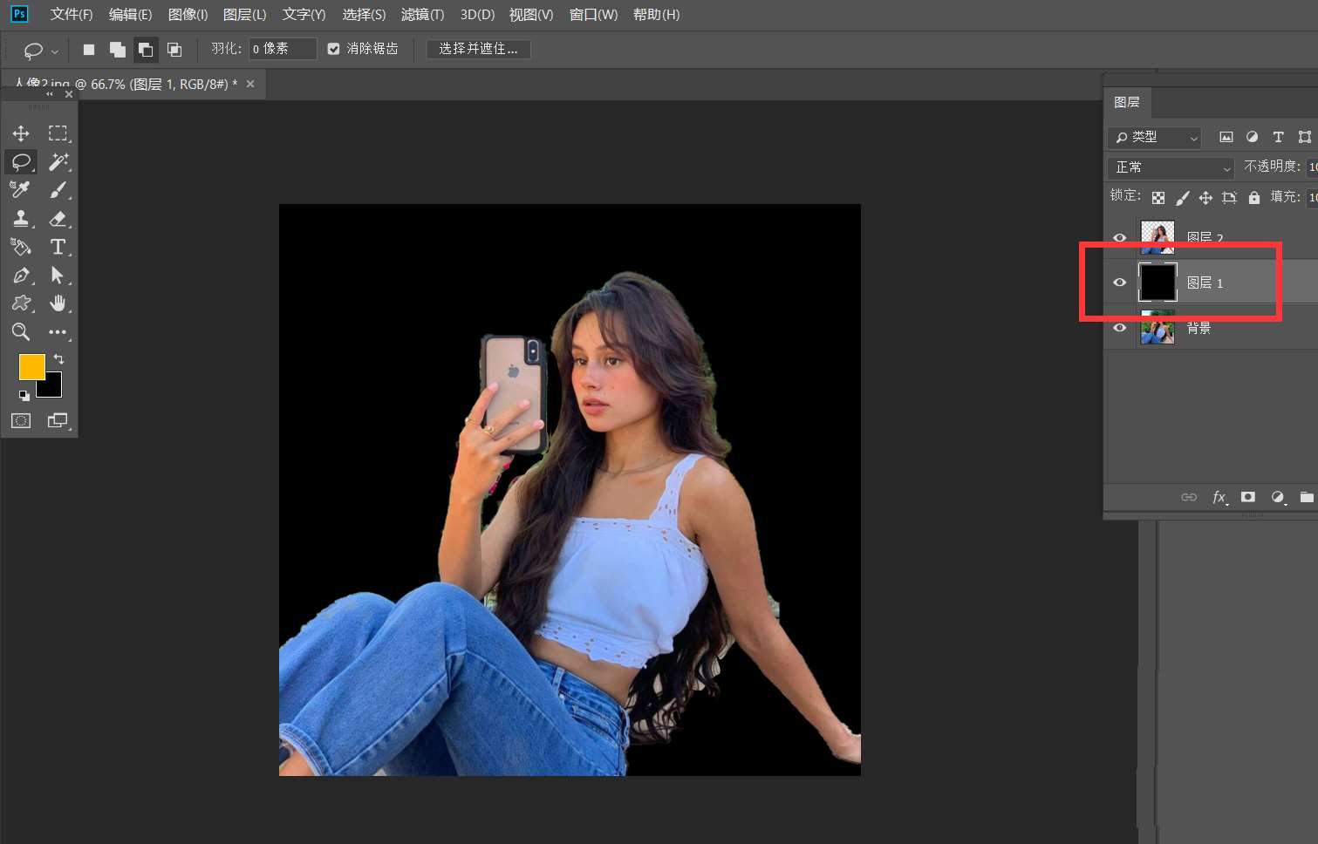
Task: Hide the 图层 1 layer
Action: [x=1120, y=282]
